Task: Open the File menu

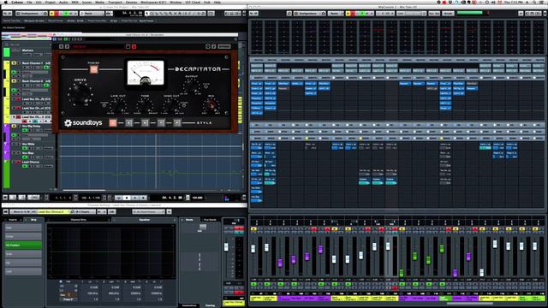Action: click(29, 2)
